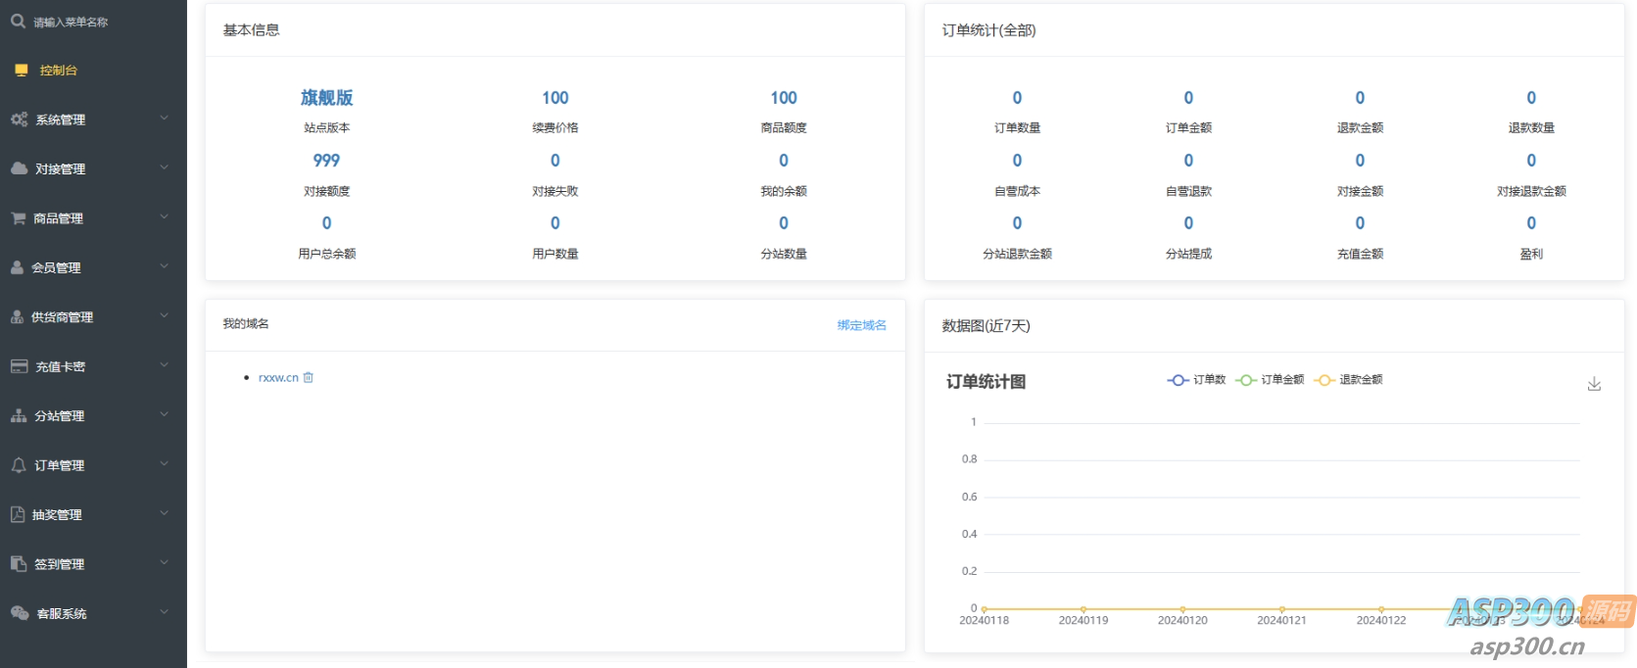Click the 控制台 monitor icon
Viewport: 1637px width, 668px height.
pos(22,71)
